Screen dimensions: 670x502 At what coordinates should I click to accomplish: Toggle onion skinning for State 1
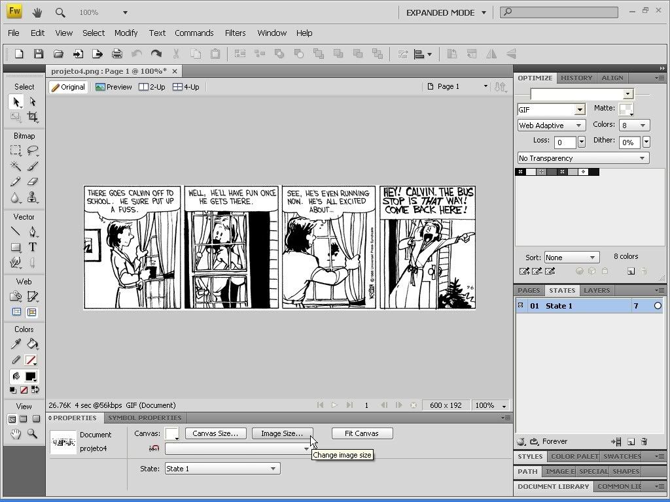pyautogui.click(x=520, y=305)
